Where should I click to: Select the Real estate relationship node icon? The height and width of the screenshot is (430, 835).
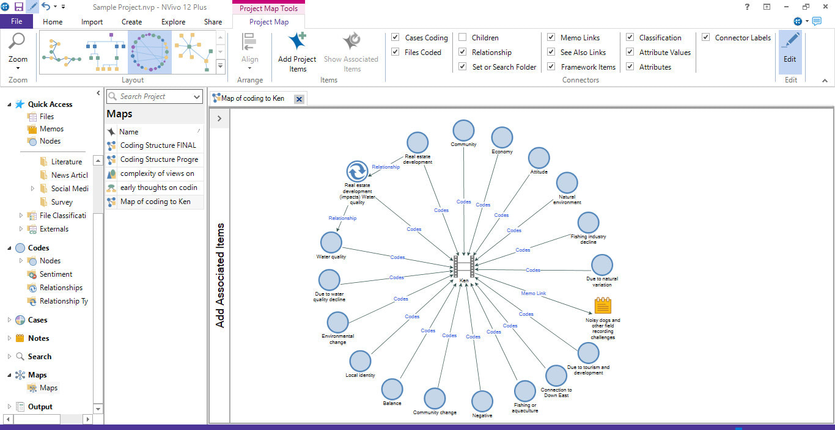[357, 172]
